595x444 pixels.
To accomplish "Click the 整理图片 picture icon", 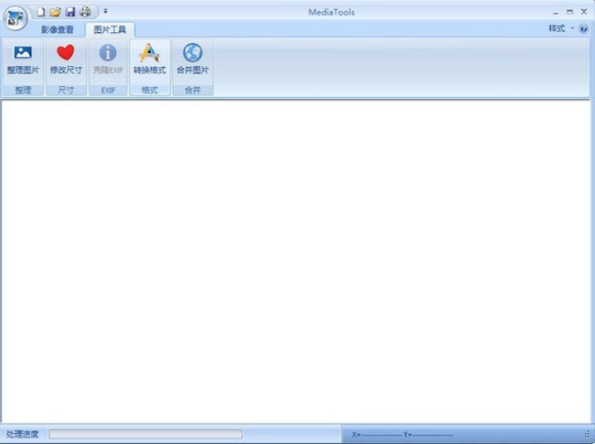I will [x=23, y=52].
